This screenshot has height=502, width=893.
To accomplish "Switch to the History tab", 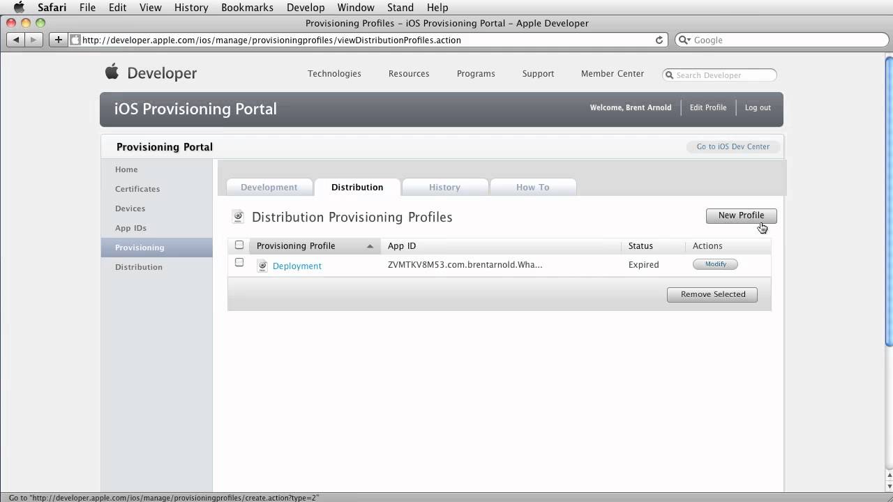I will (x=444, y=187).
